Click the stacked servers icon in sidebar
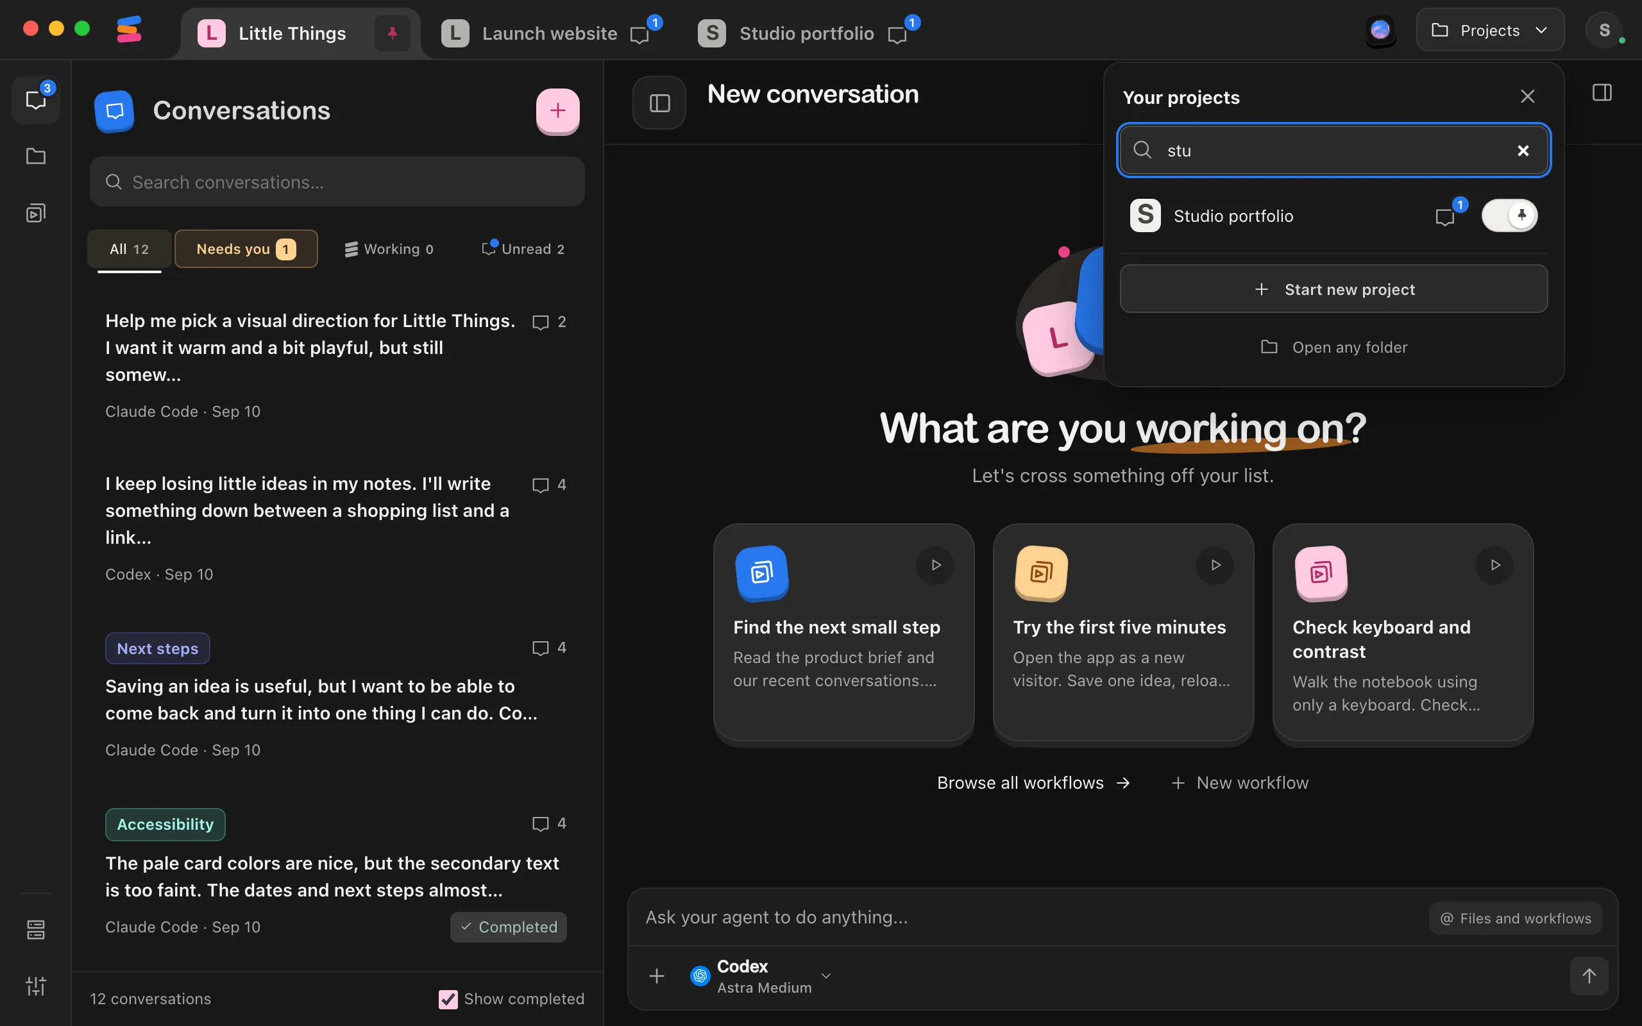 tap(36, 929)
